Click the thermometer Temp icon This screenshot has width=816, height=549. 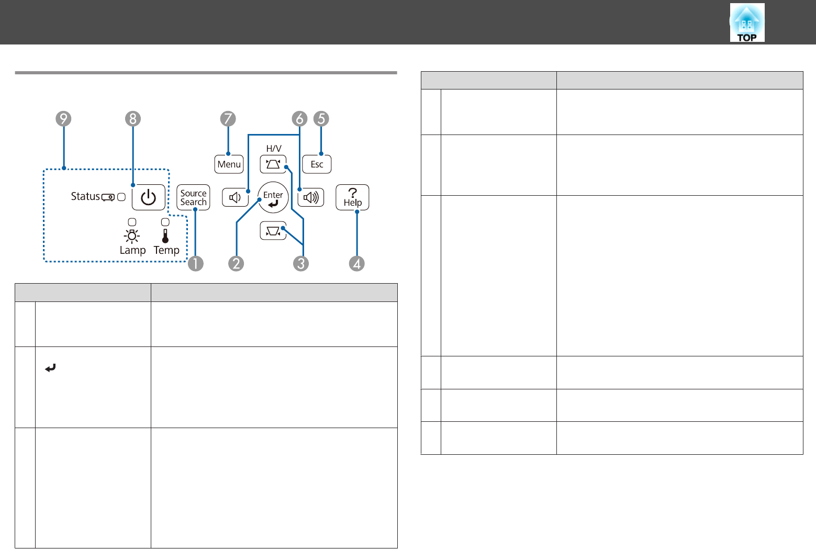(165, 236)
